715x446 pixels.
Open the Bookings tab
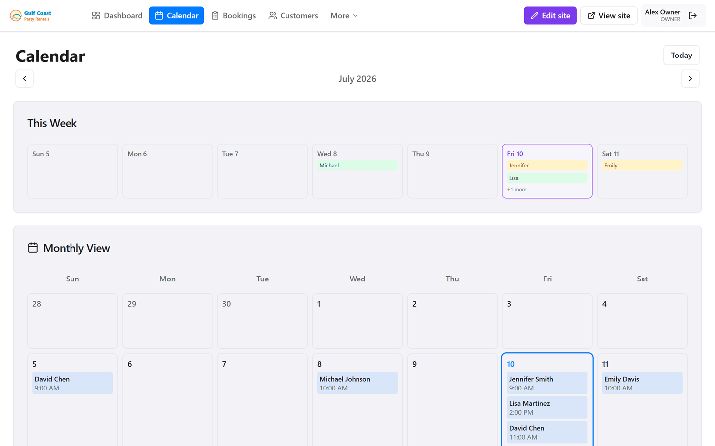(233, 16)
